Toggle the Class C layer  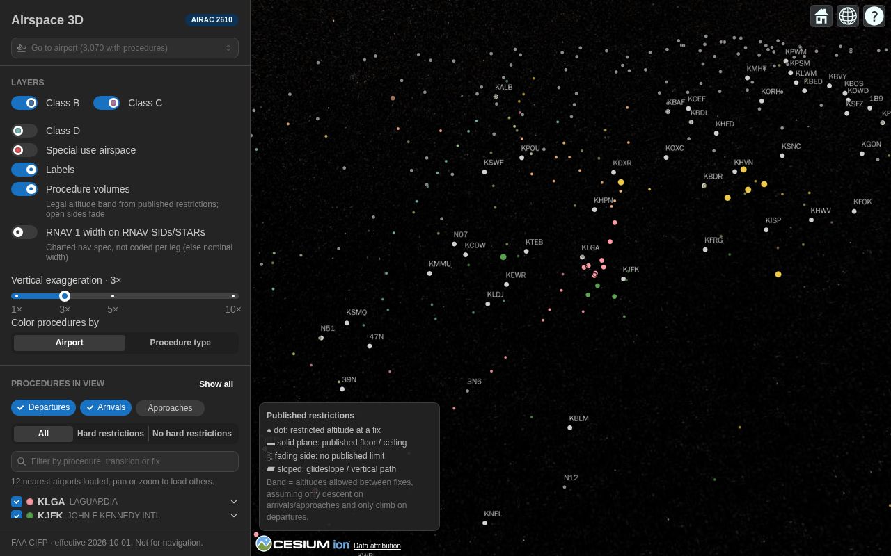coord(107,103)
